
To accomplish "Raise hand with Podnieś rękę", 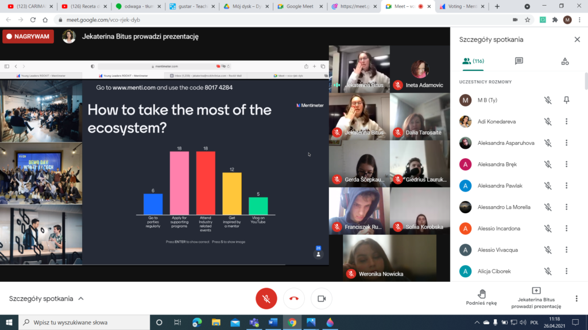I will click(482, 298).
